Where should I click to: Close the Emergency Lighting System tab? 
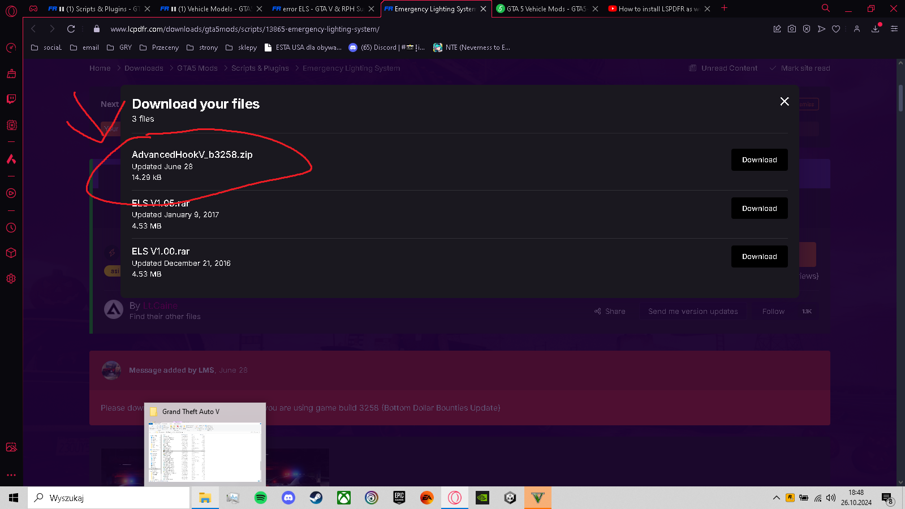(483, 9)
